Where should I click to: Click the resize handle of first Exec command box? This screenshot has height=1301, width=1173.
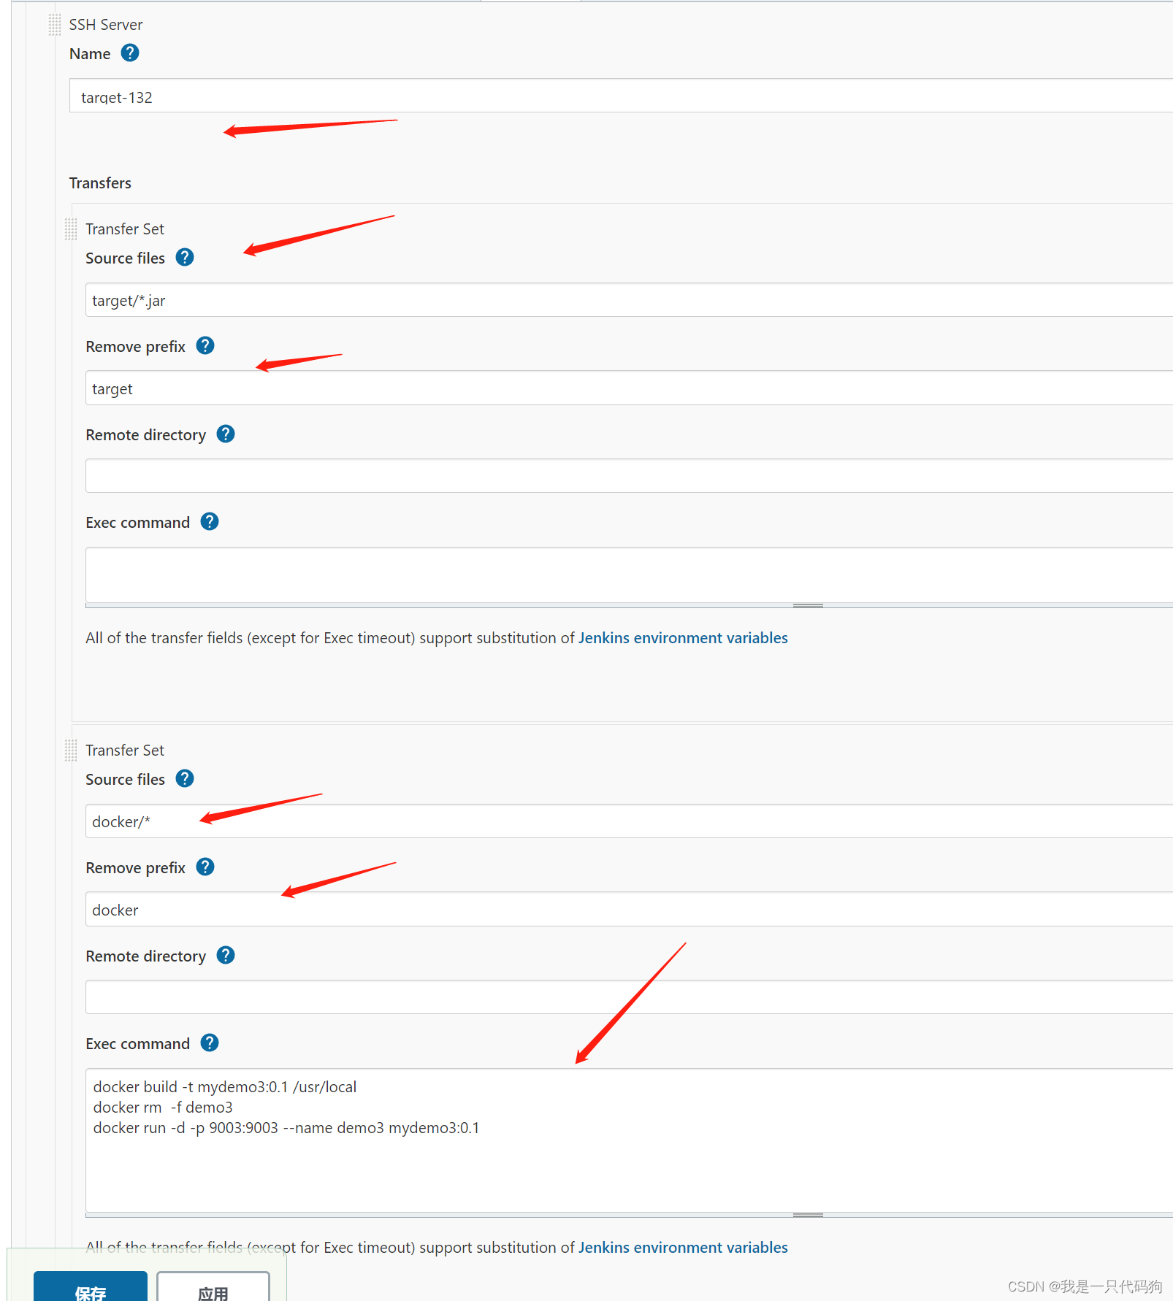pos(806,605)
